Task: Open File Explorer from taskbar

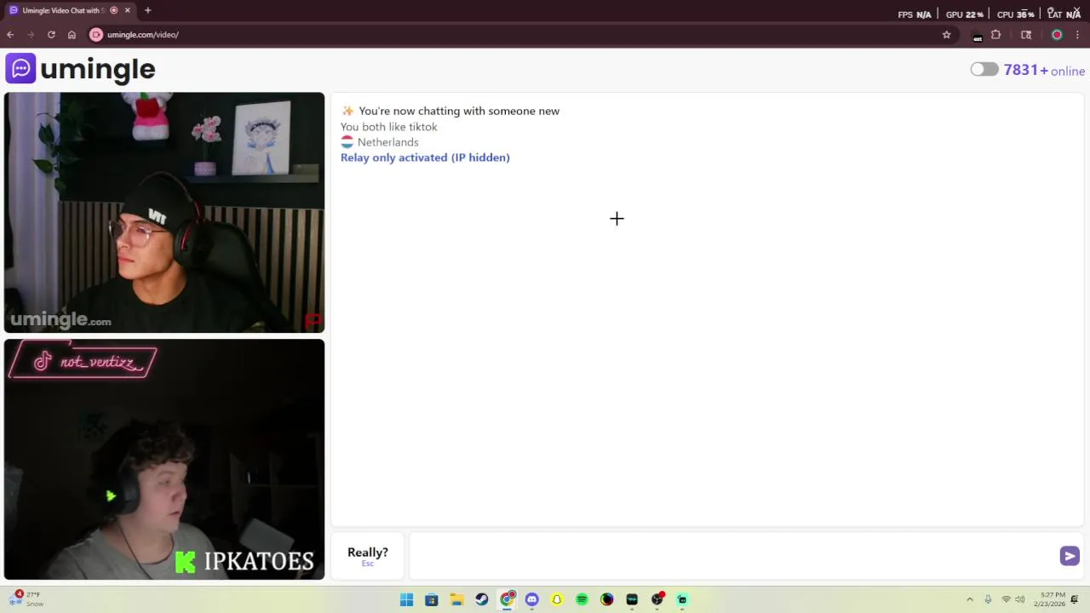Action: 456,599
